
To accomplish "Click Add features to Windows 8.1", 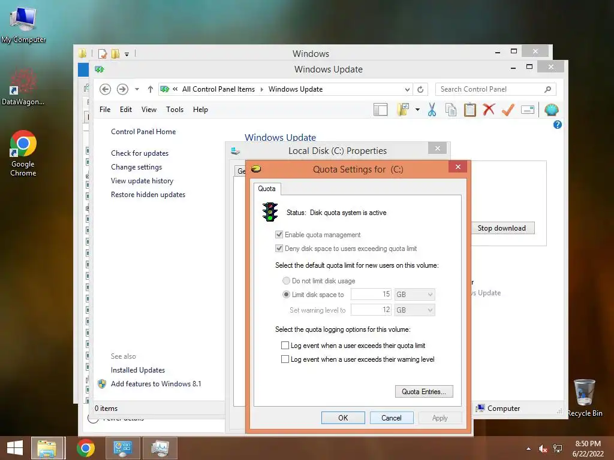I will click(156, 384).
